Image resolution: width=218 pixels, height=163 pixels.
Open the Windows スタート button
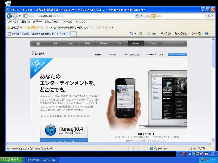tap(11, 160)
